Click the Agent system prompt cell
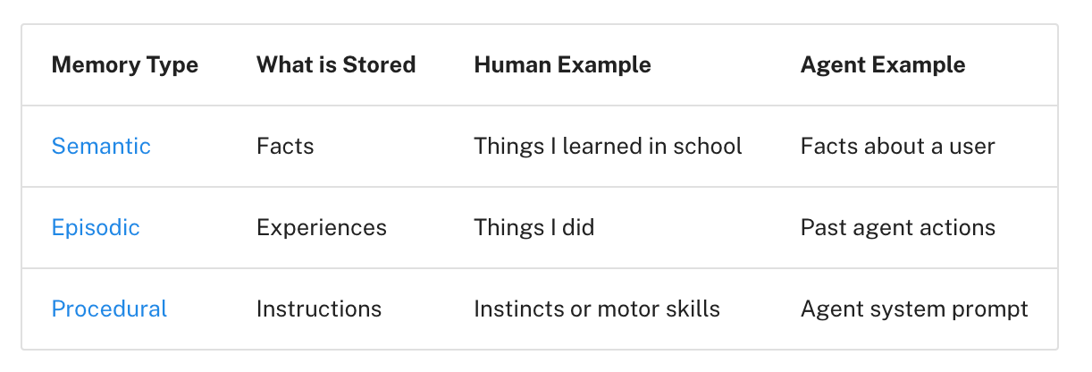 (914, 309)
